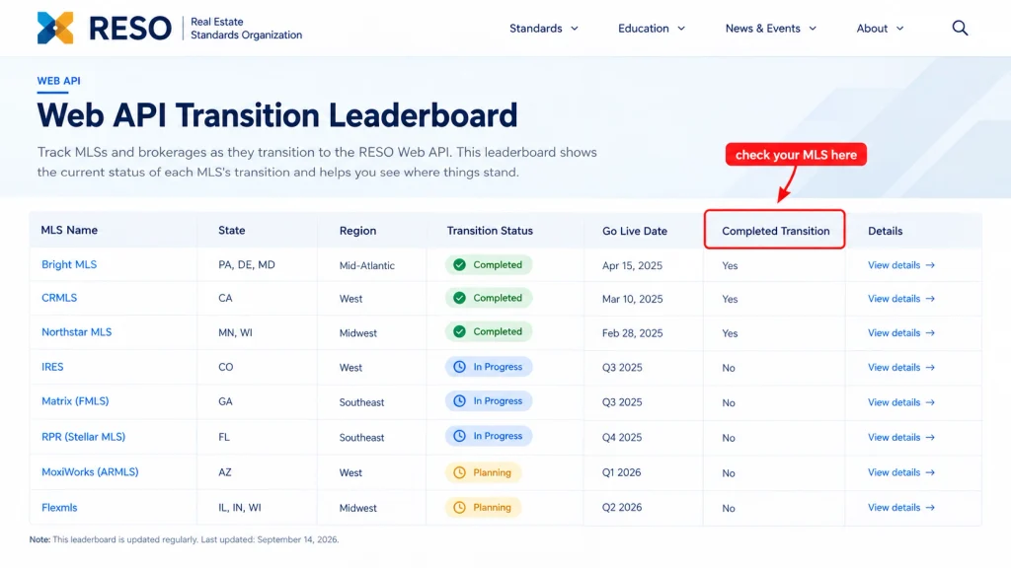Open the MoxiWorks (ARMLS) link
The height and width of the screenshot is (568, 1011).
click(x=90, y=472)
